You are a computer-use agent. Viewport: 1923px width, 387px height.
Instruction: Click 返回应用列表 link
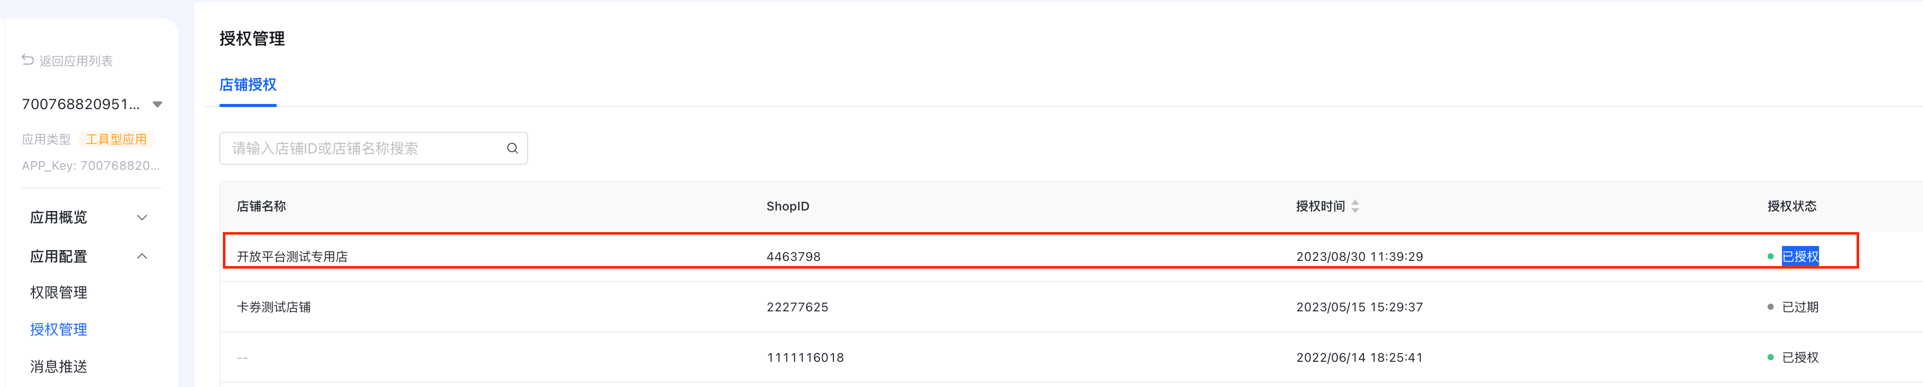coord(75,61)
